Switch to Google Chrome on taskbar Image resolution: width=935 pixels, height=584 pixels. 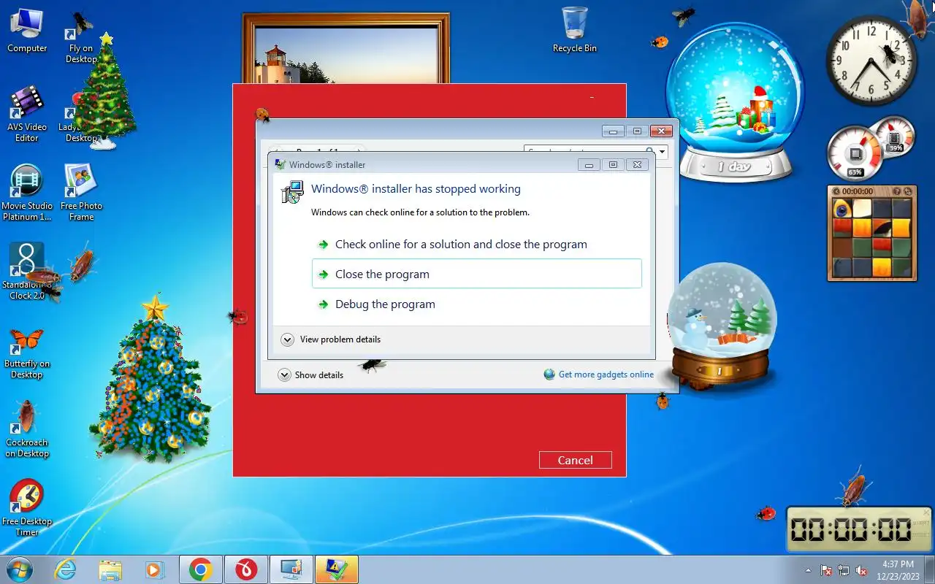click(x=201, y=569)
